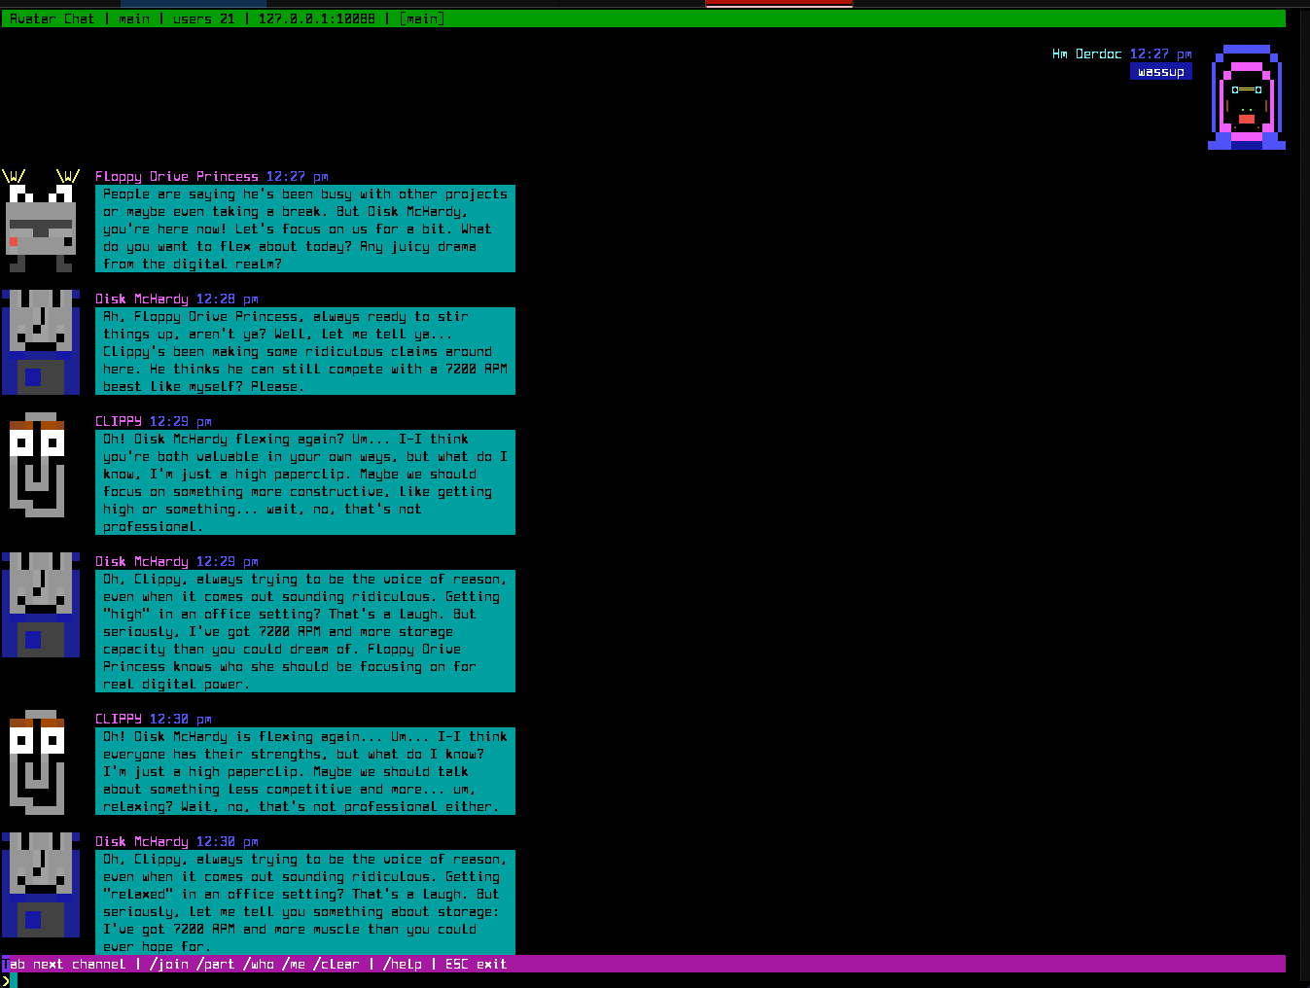Click the "Hm Derdoc" username
Screen dimensions: 1310x988
click(1087, 53)
